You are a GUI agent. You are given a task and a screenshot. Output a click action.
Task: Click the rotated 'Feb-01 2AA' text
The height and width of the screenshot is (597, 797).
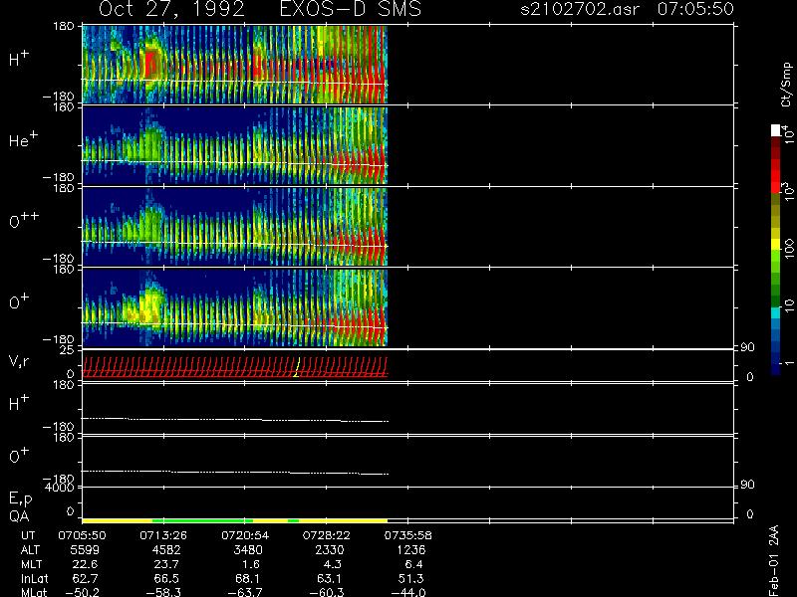(x=774, y=560)
